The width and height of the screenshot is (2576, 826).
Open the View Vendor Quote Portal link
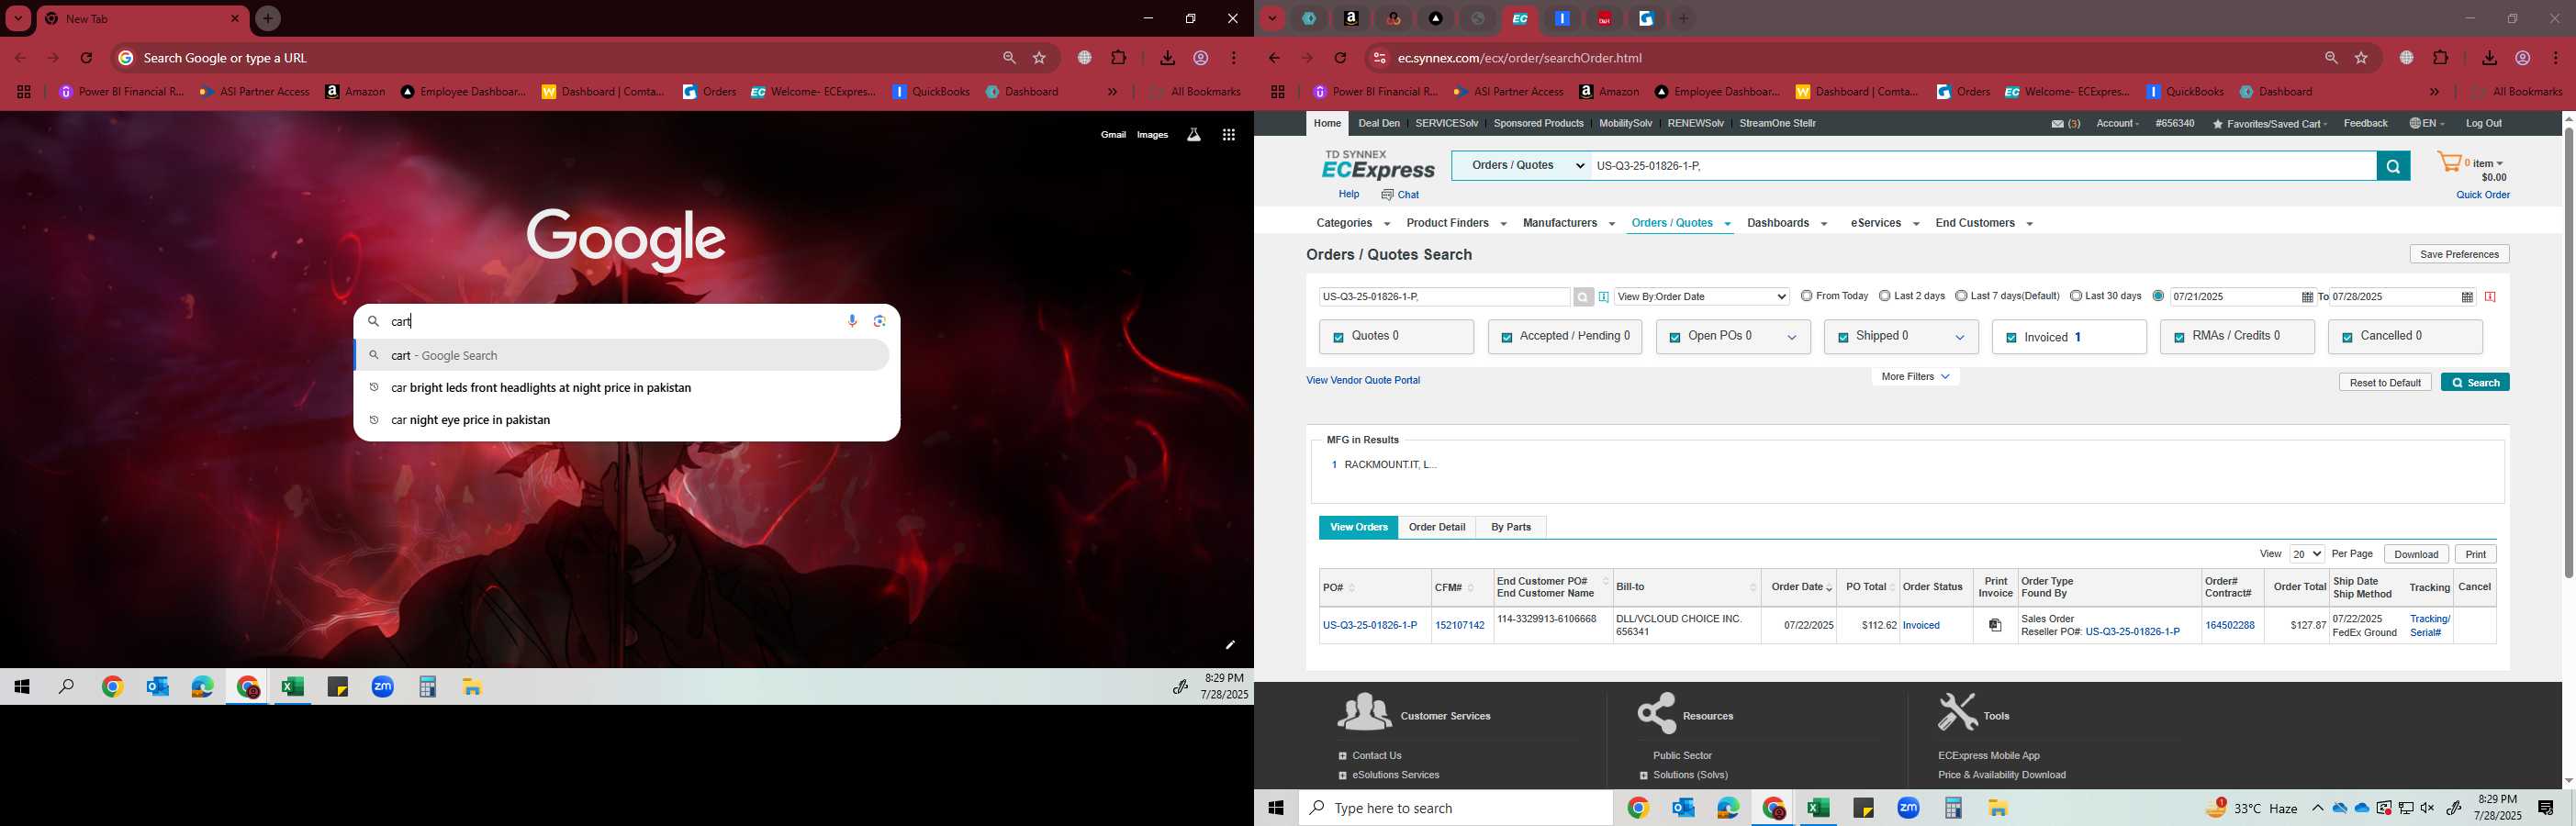tap(1362, 380)
